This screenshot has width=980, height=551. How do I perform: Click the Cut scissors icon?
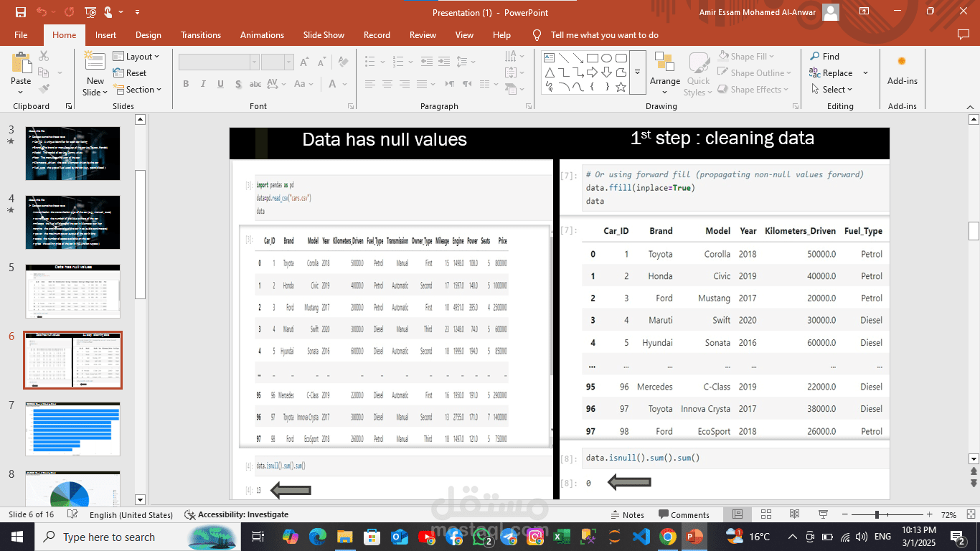44,56
